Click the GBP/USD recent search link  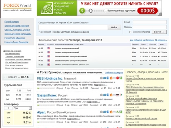point(65,32)
